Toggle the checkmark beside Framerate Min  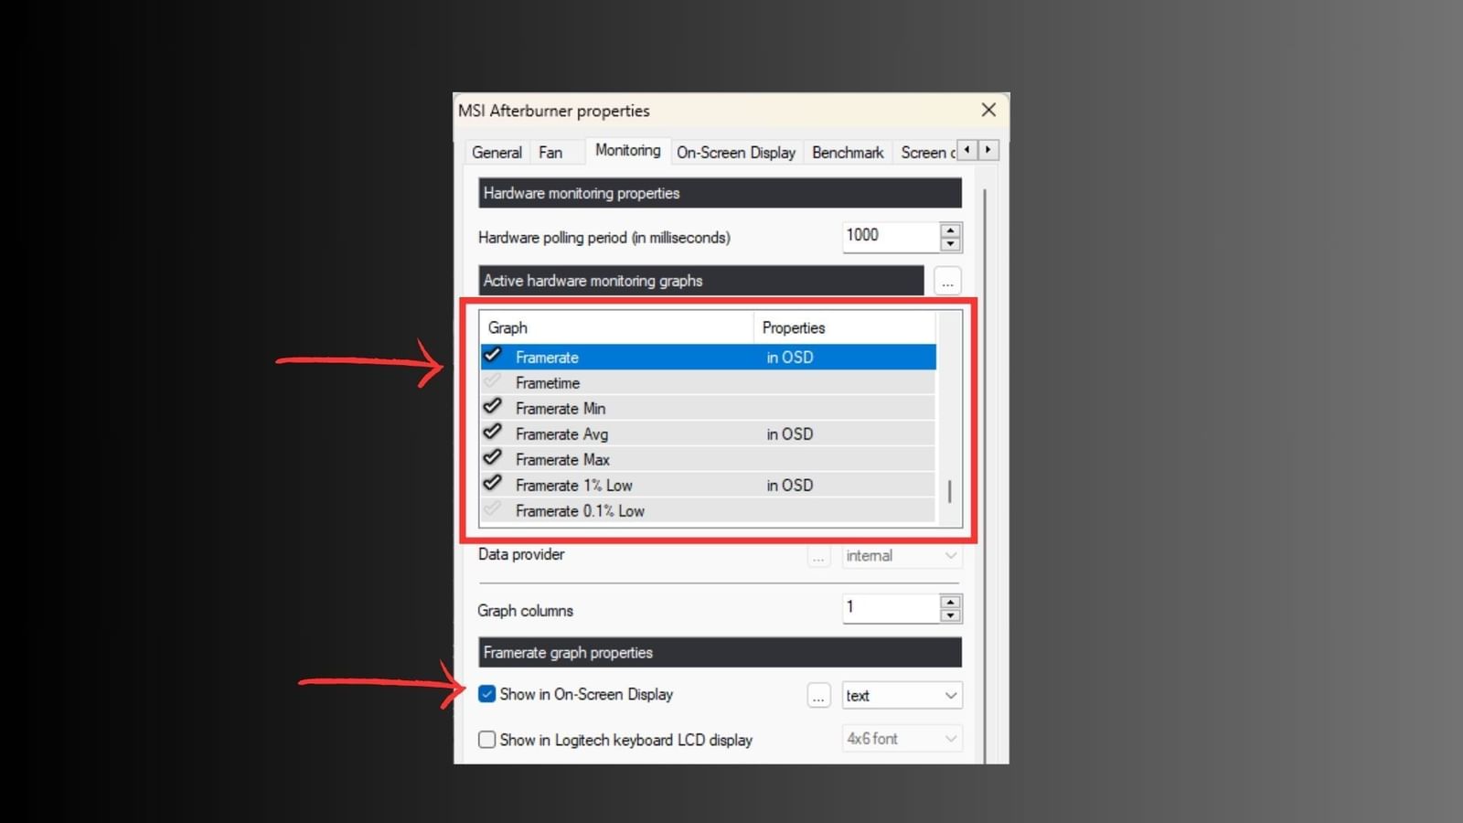click(493, 407)
